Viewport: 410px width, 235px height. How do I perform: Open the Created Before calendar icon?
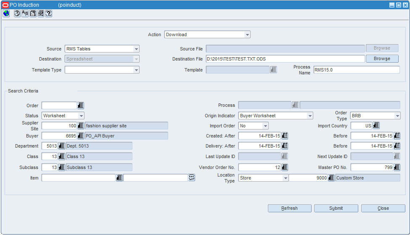(397, 136)
